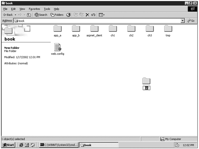Screen dimensions: 199x149
Task: Open the View menu
Action: pyautogui.click(x=22, y=9)
